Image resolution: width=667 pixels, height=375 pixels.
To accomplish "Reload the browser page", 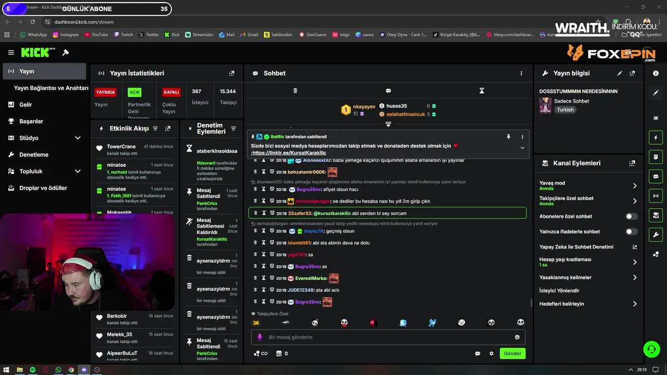I will (33, 22).
